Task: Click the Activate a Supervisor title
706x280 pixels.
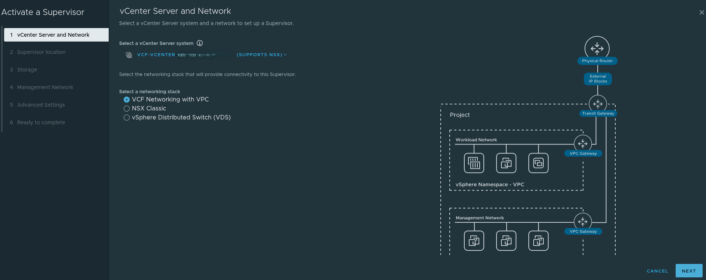Action: (43, 12)
